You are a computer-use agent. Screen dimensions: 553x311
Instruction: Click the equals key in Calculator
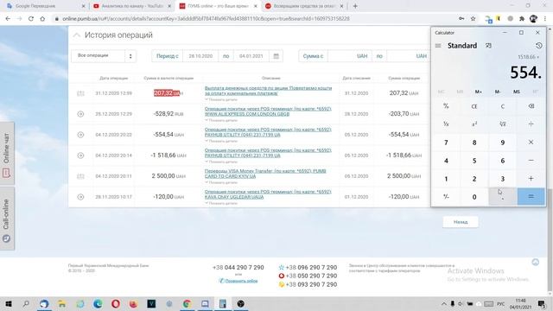pos(531,197)
